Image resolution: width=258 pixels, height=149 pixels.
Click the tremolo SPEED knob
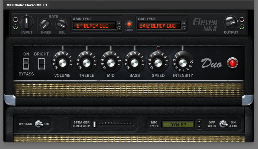coord(158,62)
